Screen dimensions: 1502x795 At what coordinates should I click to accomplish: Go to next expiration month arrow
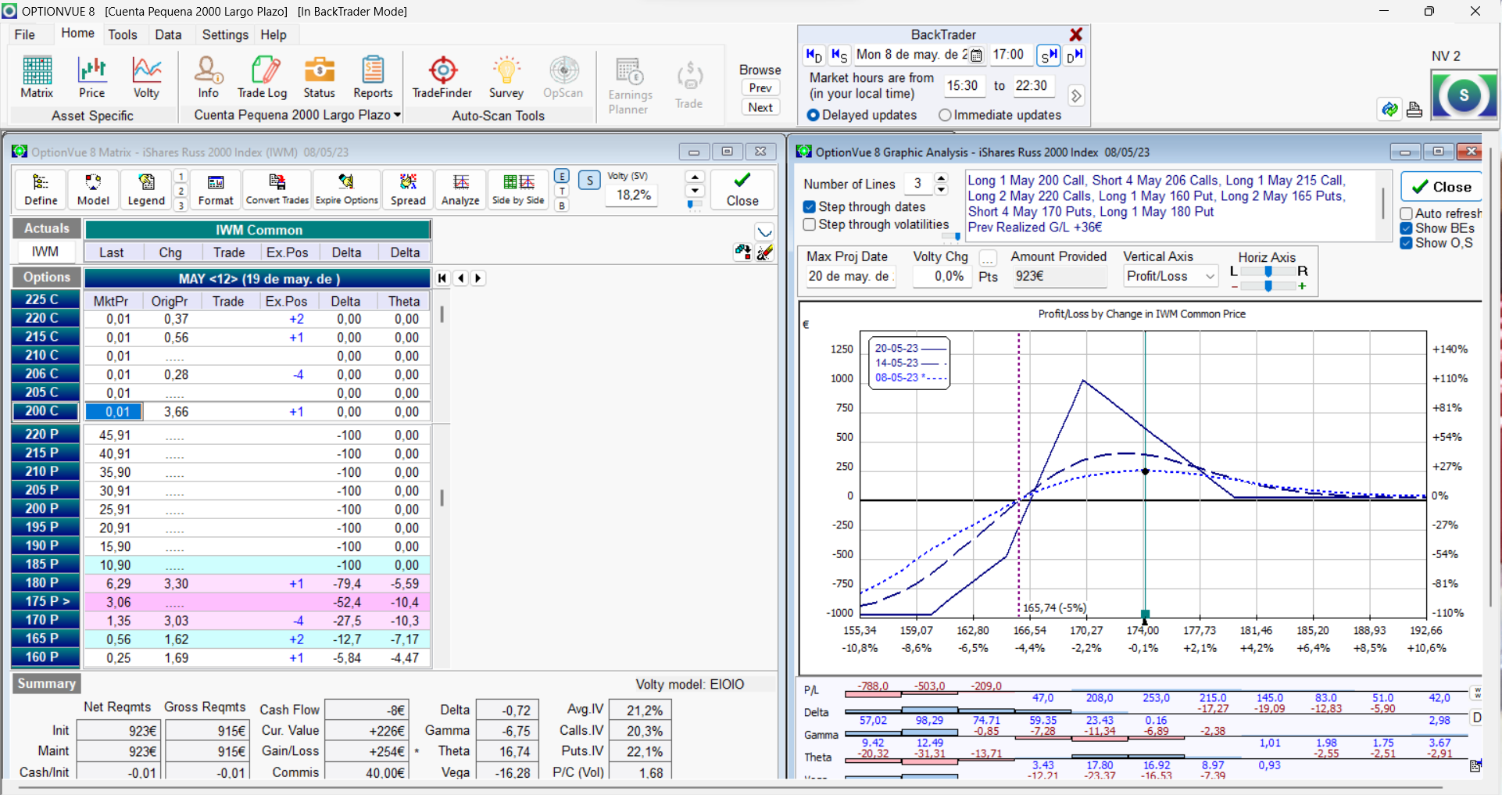[478, 278]
